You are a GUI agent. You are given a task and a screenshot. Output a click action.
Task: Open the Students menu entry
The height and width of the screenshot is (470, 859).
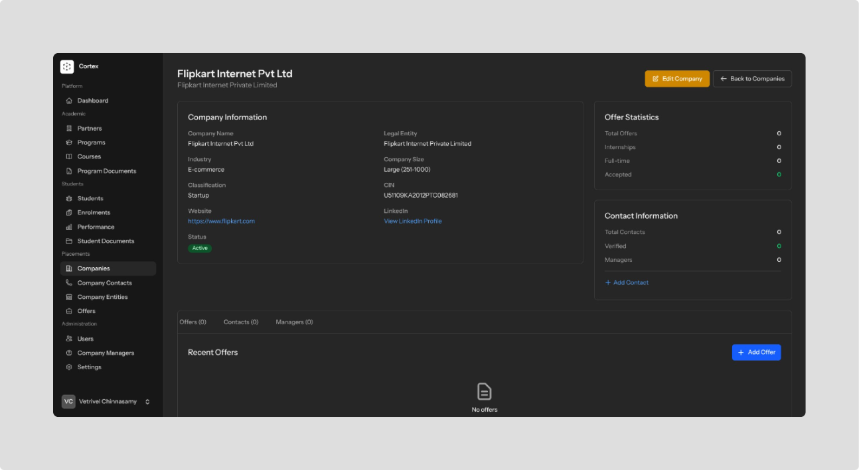(x=108, y=198)
